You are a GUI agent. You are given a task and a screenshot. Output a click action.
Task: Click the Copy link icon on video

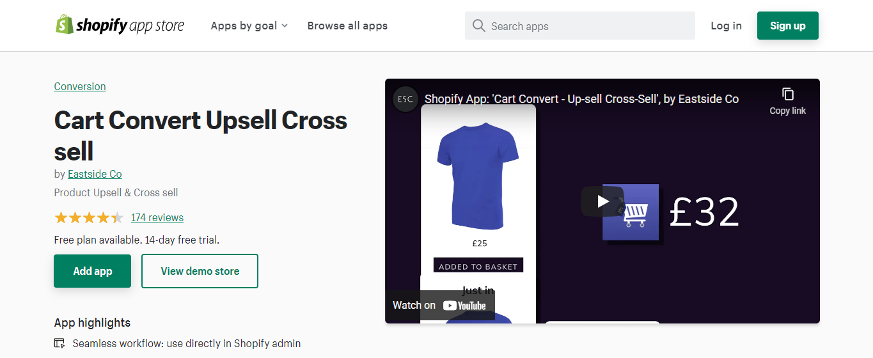(x=787, y=95)
